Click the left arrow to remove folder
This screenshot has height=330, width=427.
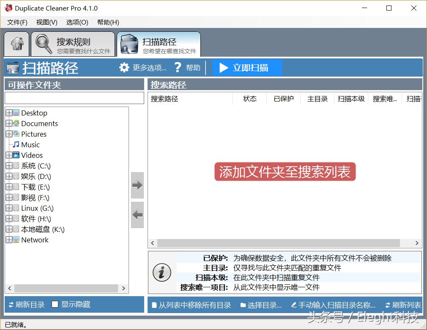click(x=137, y=215)
